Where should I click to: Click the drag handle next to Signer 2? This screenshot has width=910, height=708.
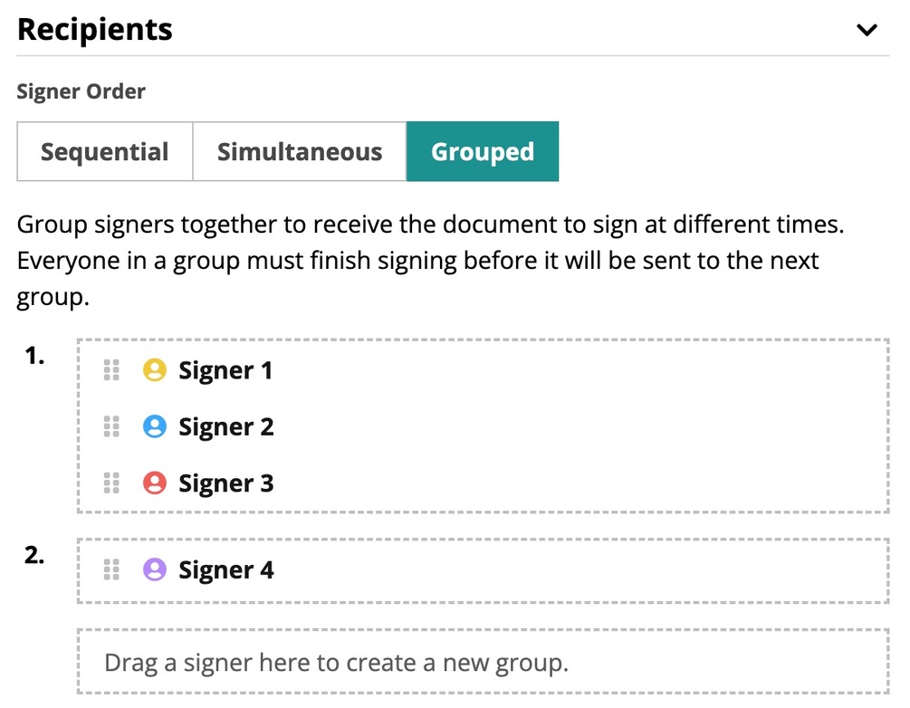point(112,426)
